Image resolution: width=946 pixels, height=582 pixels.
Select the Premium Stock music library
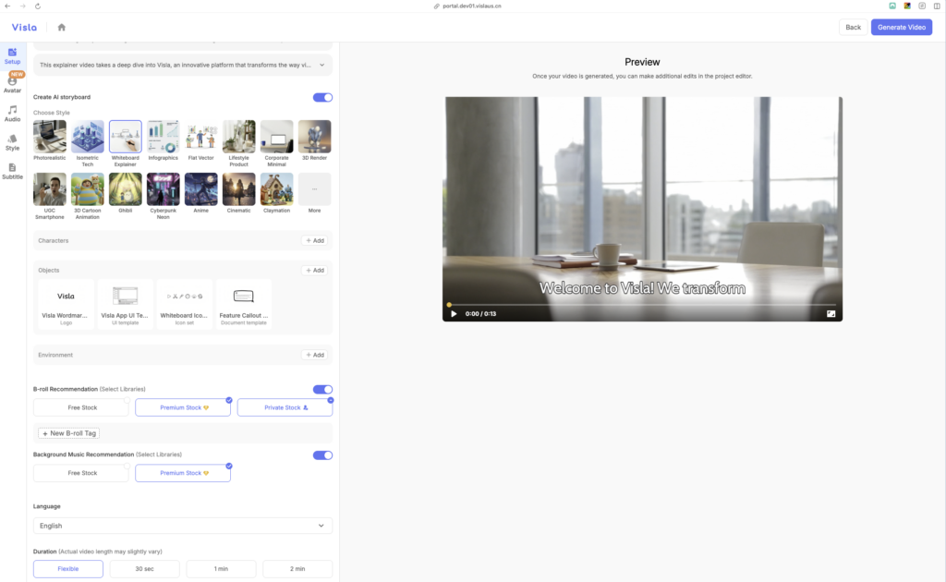click(182, 472)
